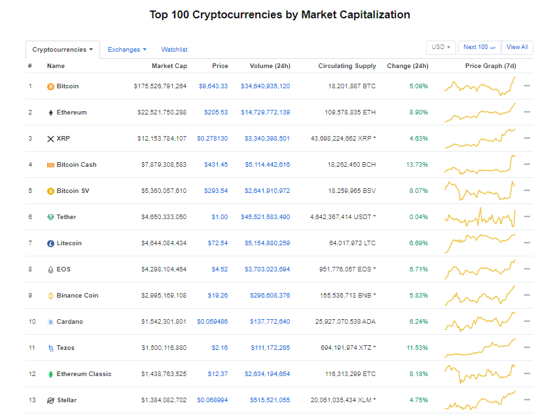The width and height of the screenshot is (549, 414).
Task: Open the more-options ellipsis for Cardano
Action: (x=527, y=321)
